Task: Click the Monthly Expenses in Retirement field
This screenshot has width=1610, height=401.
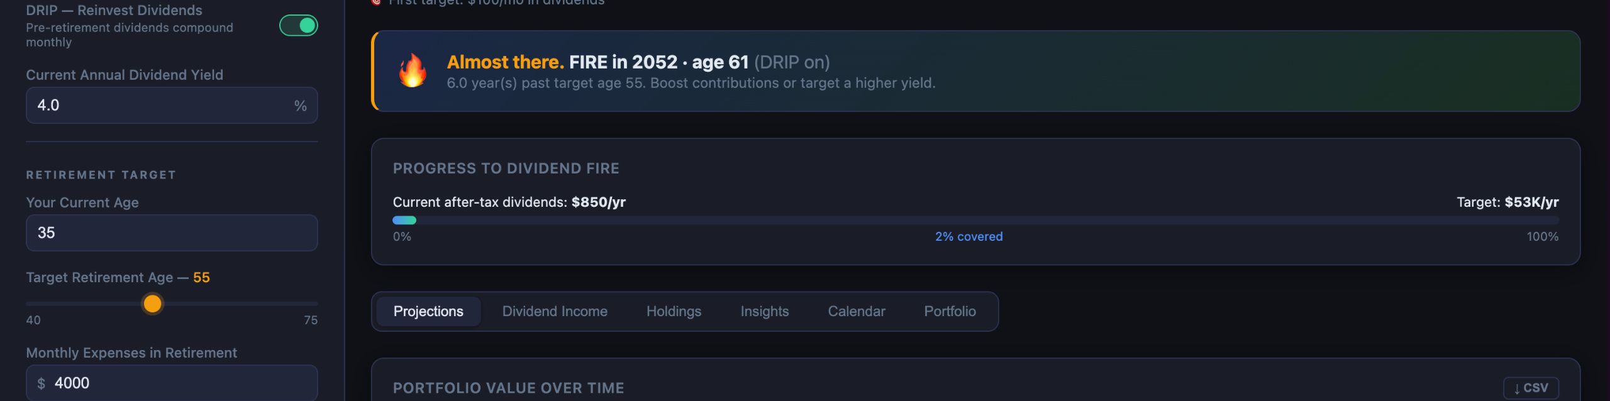Action: click(x=182, y=383)
